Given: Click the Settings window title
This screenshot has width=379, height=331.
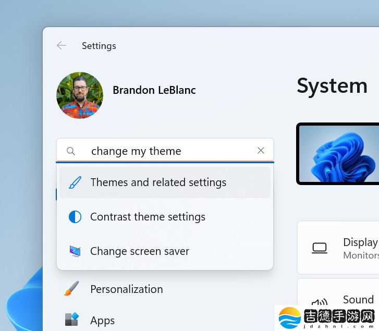Looking at the screenshot, I should [99, 46].
